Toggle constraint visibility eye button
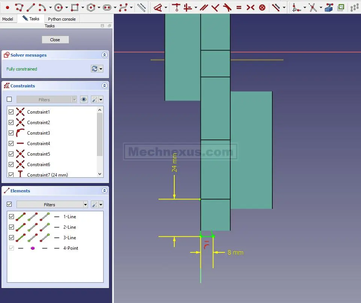Viewport: 361px width, 303px height. pos(84,99)
